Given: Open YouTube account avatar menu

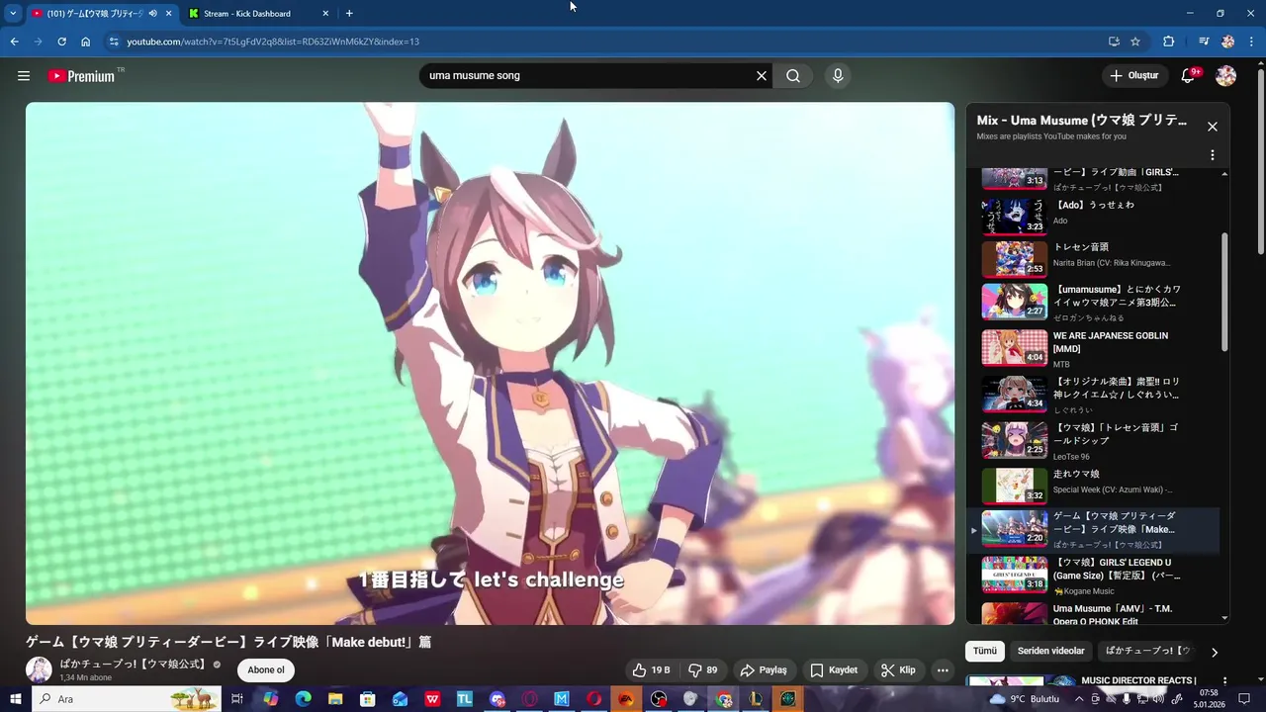Looking at the screenshot, I should point(1225,76).
